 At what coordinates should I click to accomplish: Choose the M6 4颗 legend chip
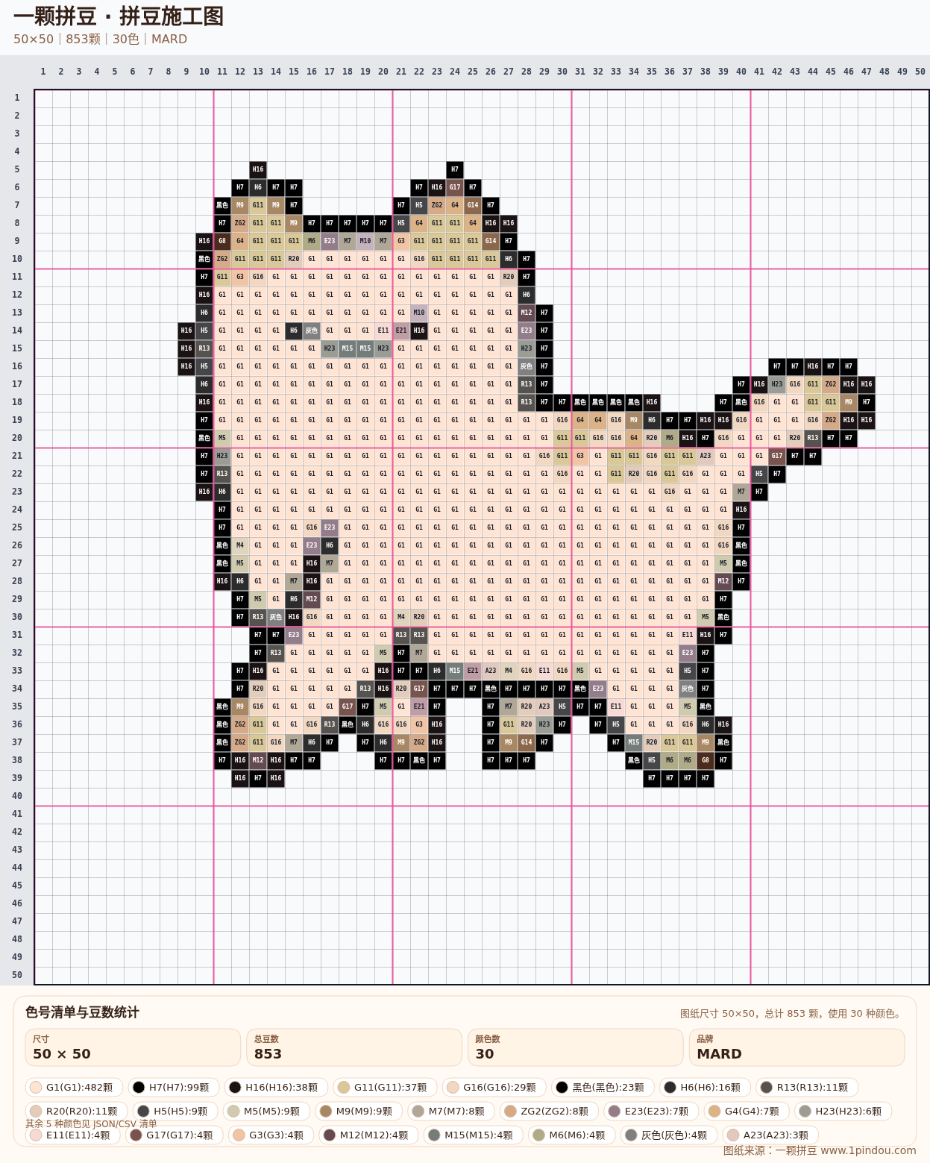click(x=572, y=1135)
